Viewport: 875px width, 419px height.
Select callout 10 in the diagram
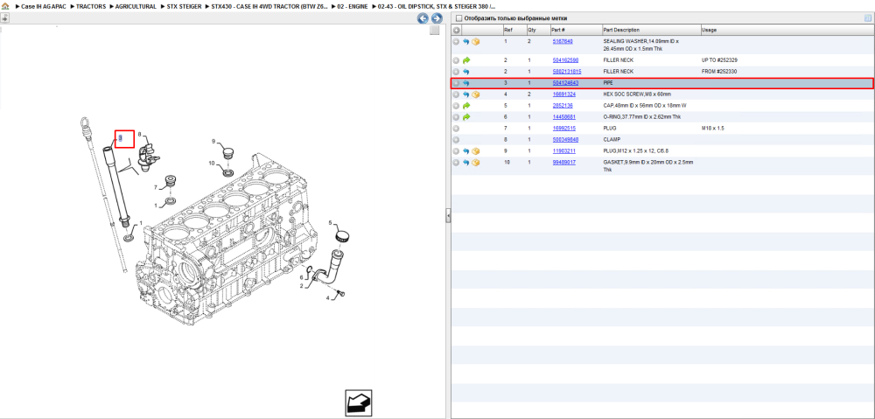212,164
